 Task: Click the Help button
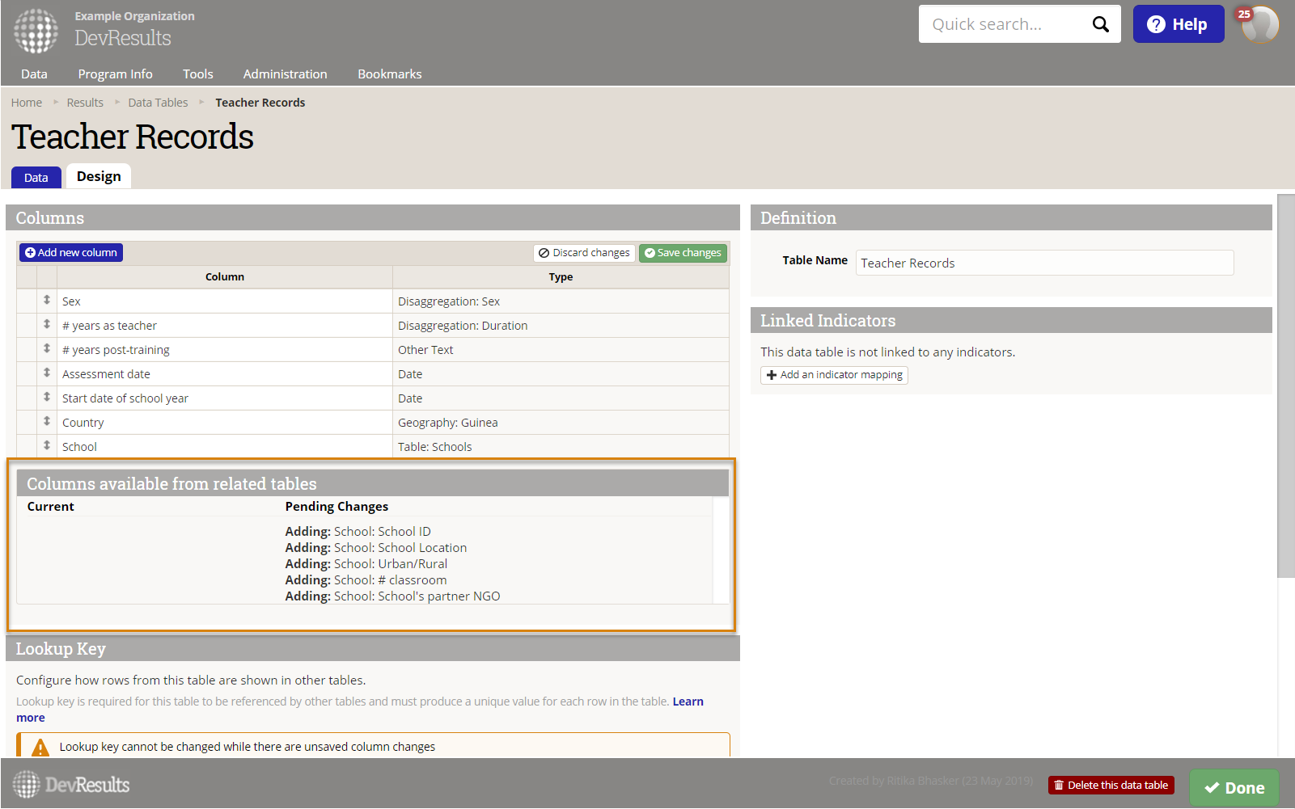(1179, 24)
